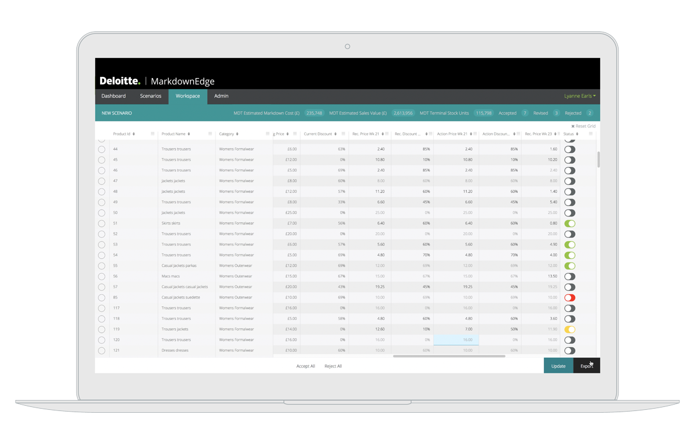Go to the Admin tab
The image size is (695, 444).
coord(221,96)
